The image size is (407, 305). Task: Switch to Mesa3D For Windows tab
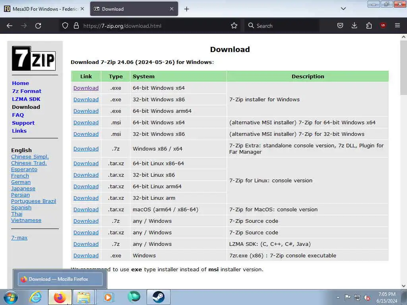[45, 9]
